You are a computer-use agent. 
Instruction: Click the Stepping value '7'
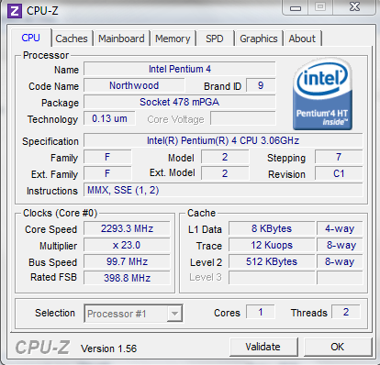click(339, 158)
